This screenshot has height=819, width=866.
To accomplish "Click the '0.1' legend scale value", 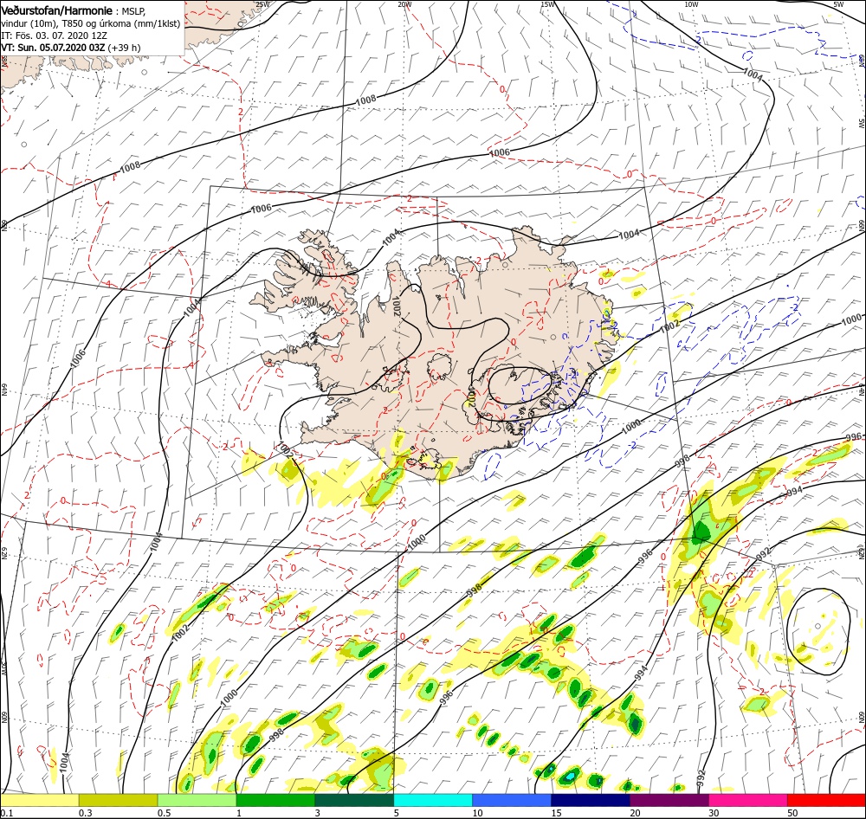I will point(6,813).
